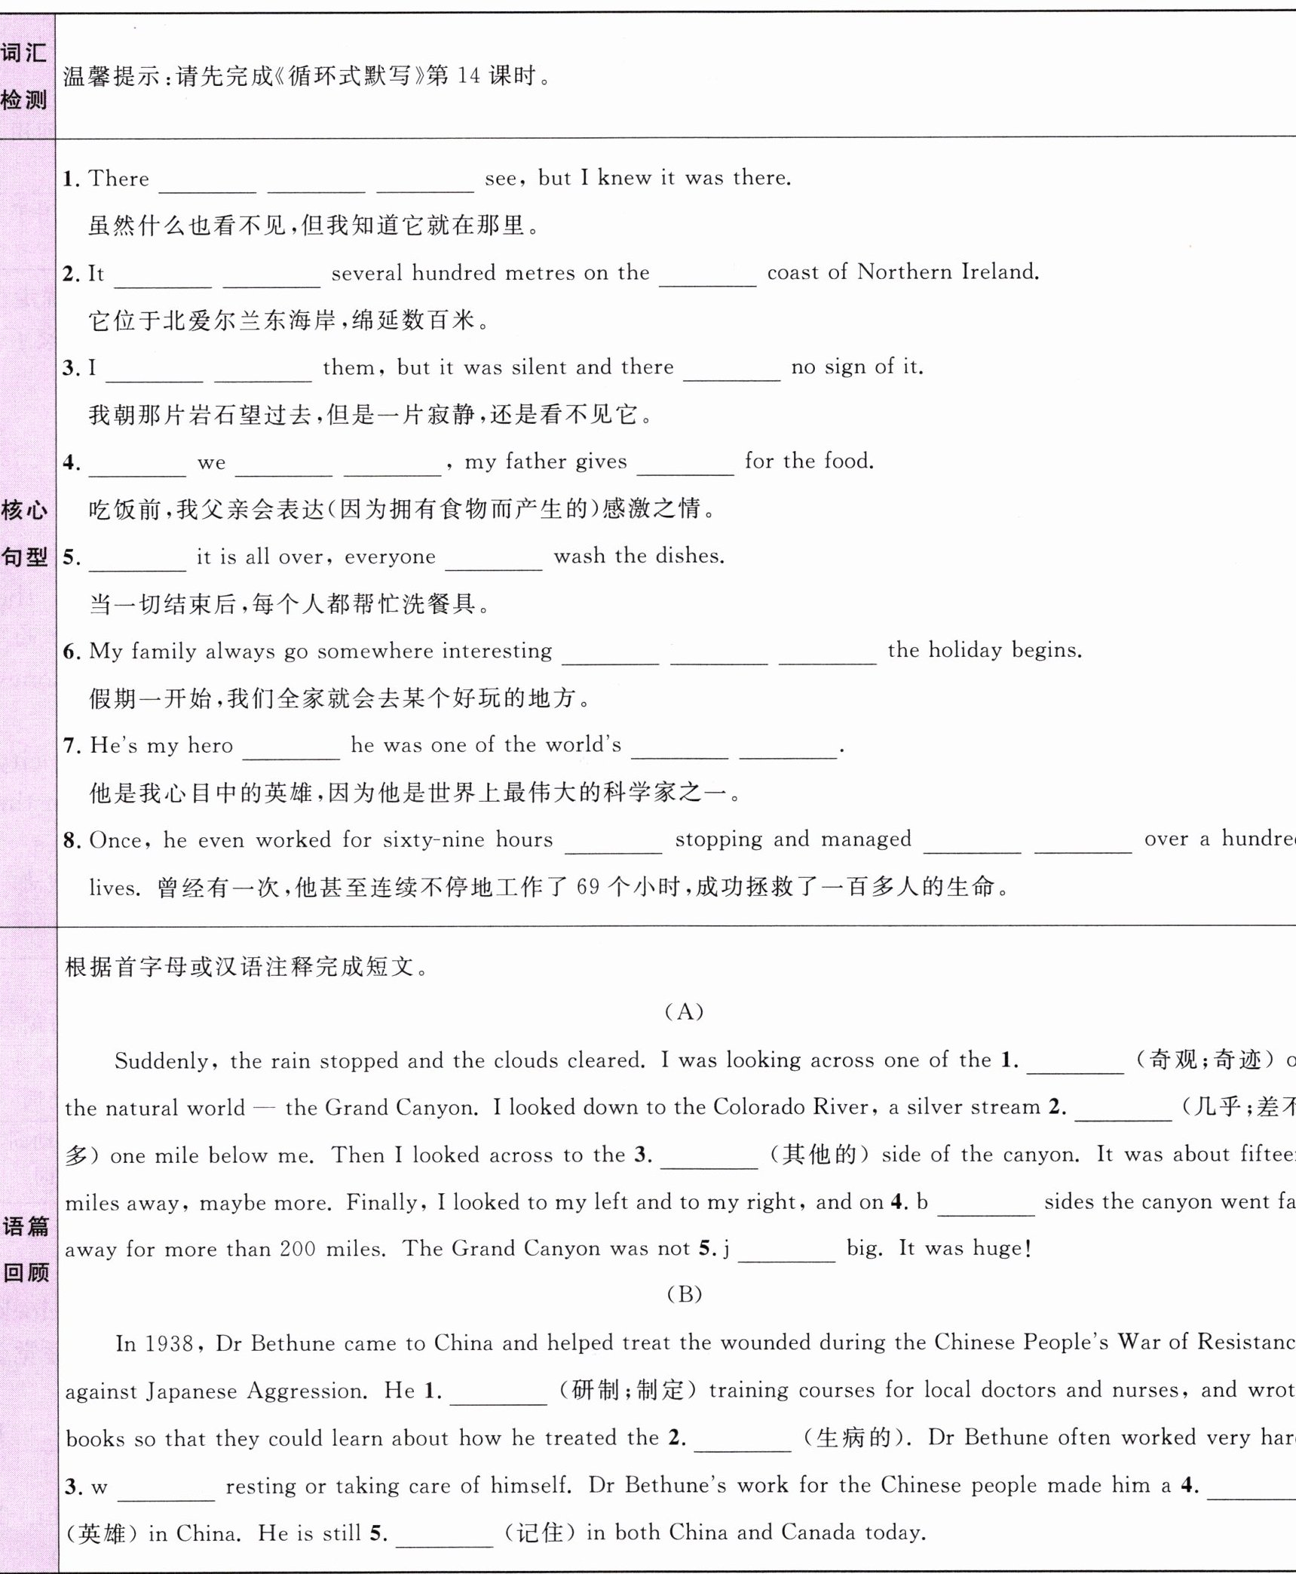
Task: Click the blank before the hint (奇观;奇迹)
Action: click(1074, 1063)
